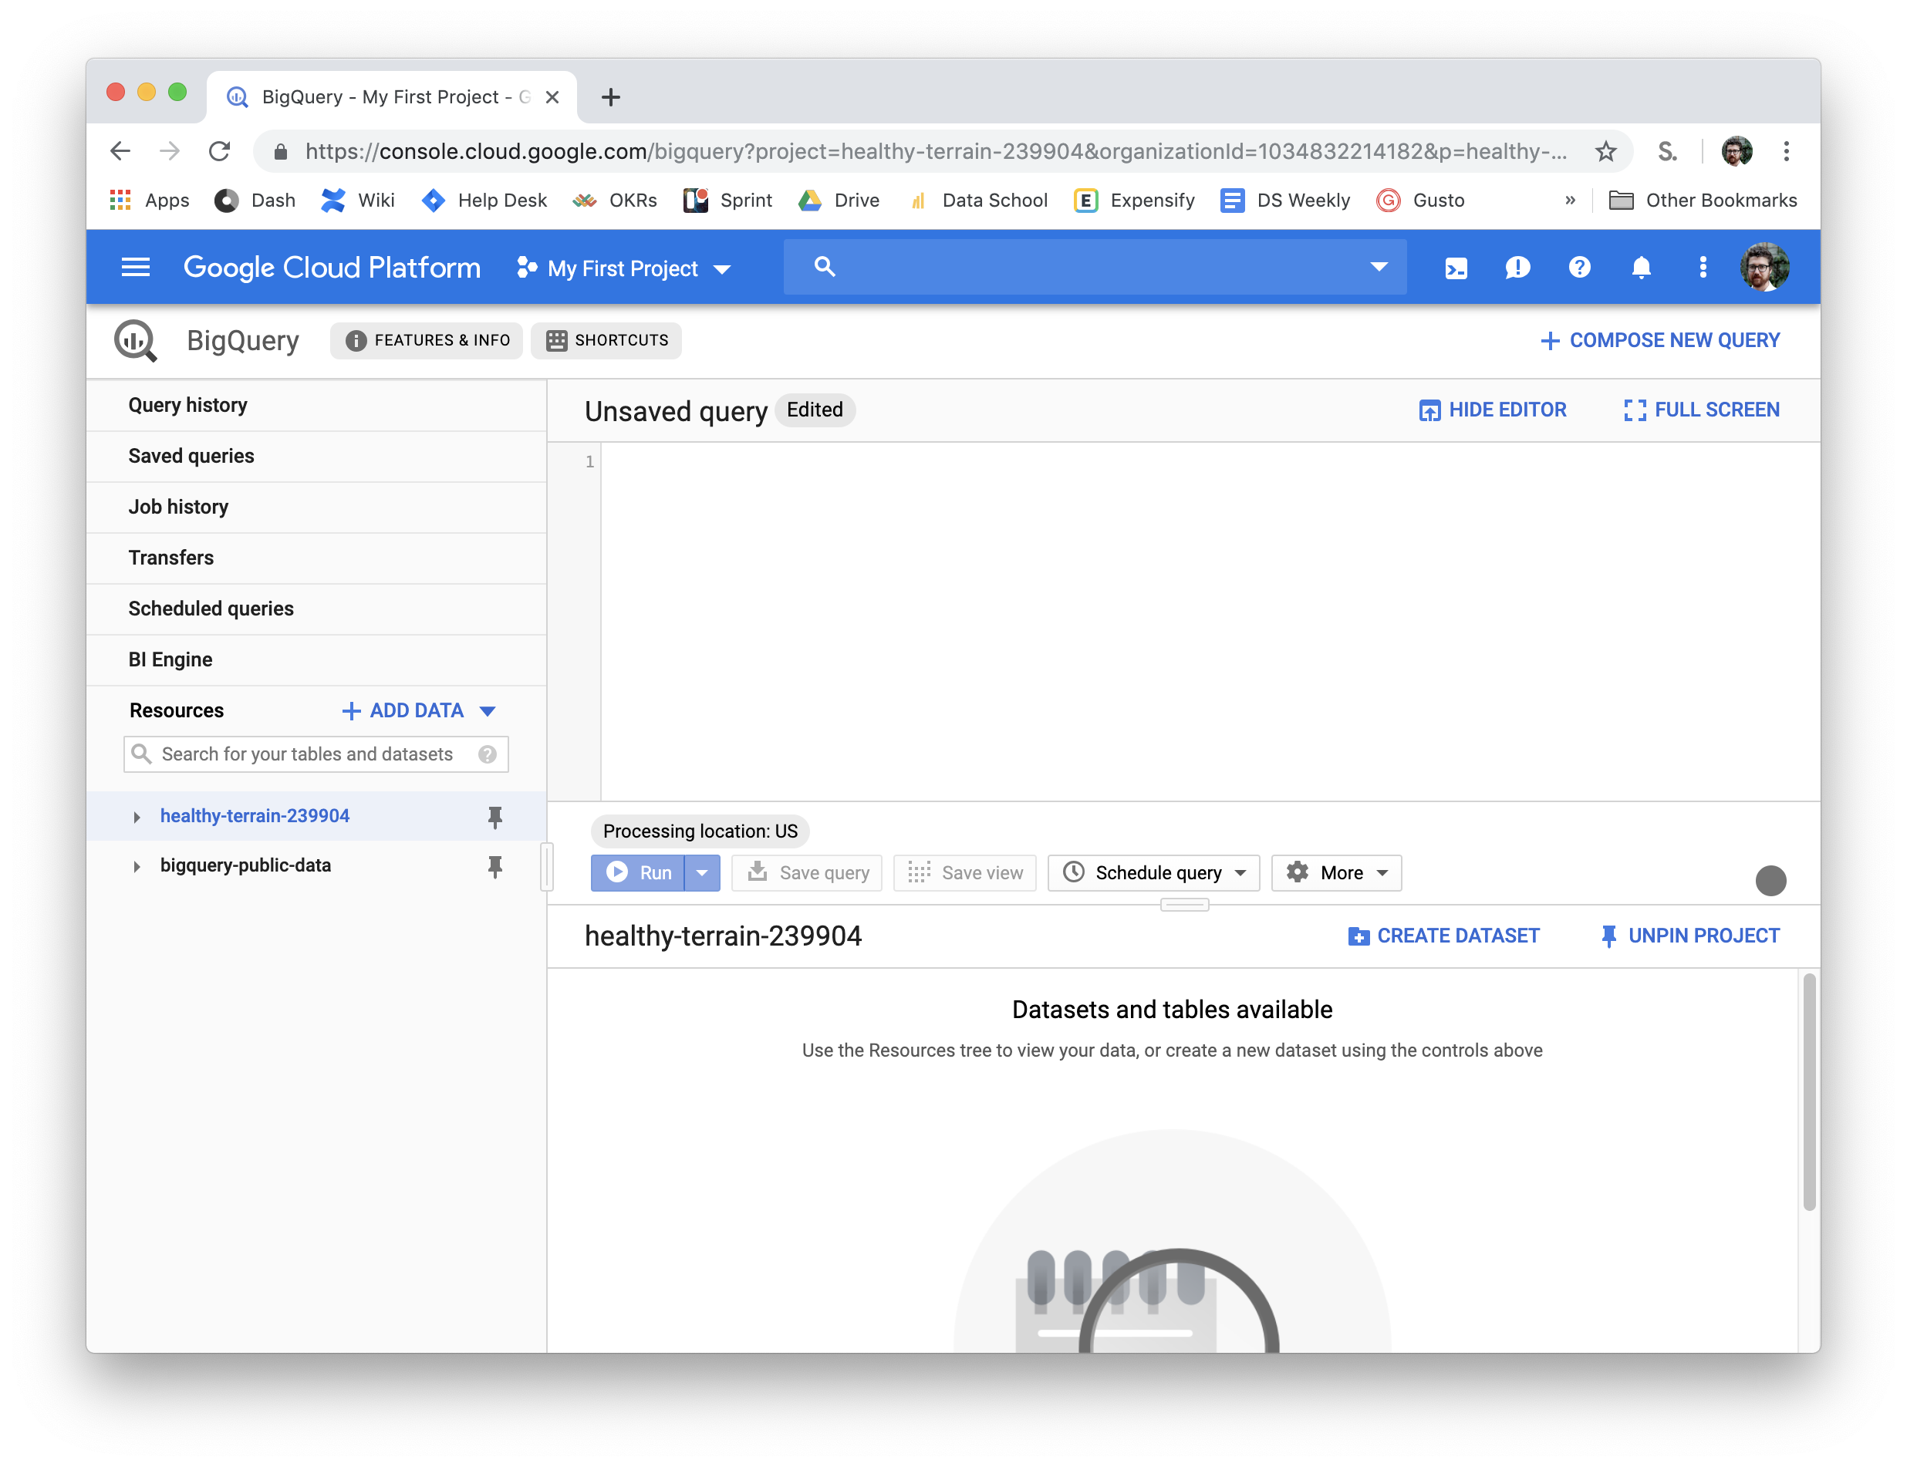Click the help icon in resources search box
The width and height of the screenshot is (1907, 1467).
point(488,754)
